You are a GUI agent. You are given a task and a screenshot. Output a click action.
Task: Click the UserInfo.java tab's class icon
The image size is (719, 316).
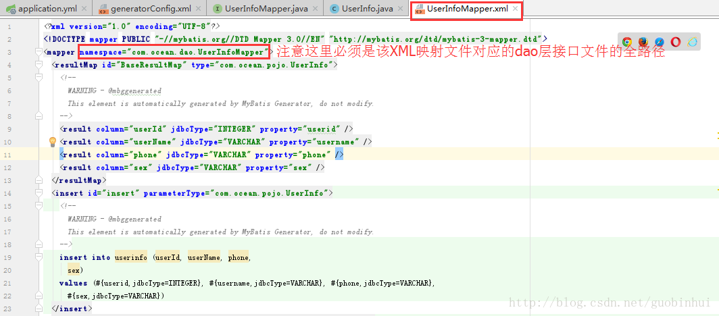[x=334, y=9]
